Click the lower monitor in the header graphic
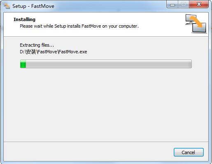 point(199,28)
